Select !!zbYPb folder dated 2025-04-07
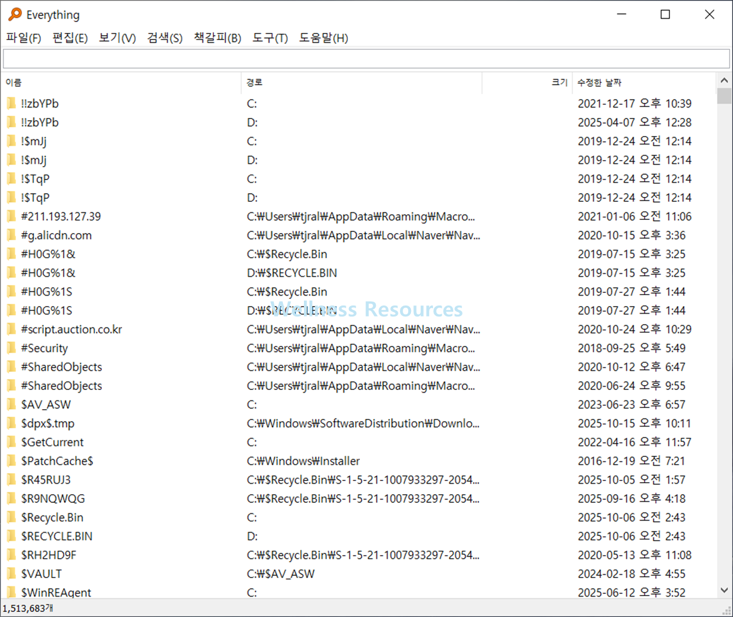733x617 pixels. coord(40,122)
